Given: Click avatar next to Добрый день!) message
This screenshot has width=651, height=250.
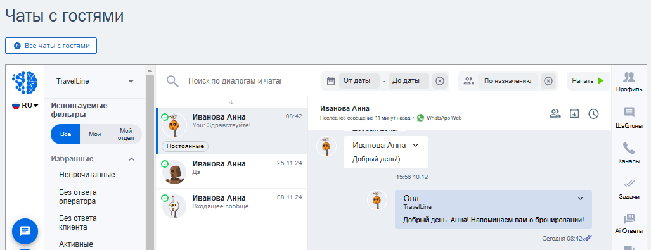Looking at the screenshot, I should pyautogui.click(x=326, y=146).
